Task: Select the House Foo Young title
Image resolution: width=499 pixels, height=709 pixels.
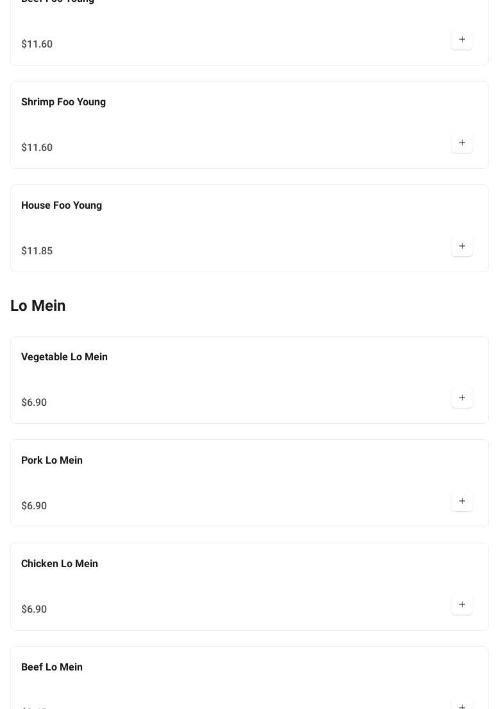Action: click(x=62, y=206)
